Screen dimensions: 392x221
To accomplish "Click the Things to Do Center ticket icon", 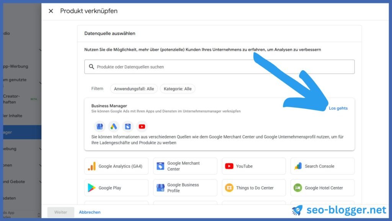I will pos(229,188).
